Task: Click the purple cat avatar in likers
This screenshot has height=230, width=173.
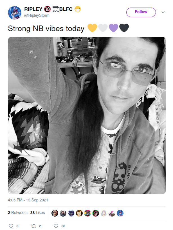Action: (71, 213)
